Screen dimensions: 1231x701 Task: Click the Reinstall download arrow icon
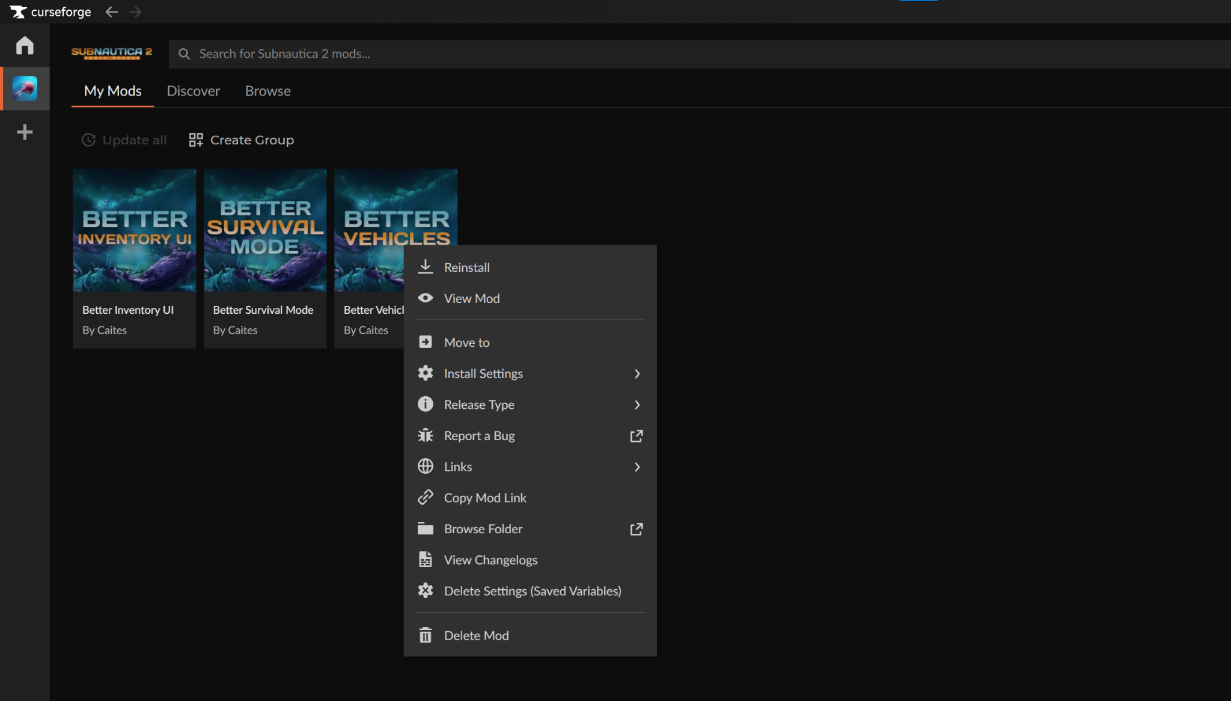click(426, 267)
